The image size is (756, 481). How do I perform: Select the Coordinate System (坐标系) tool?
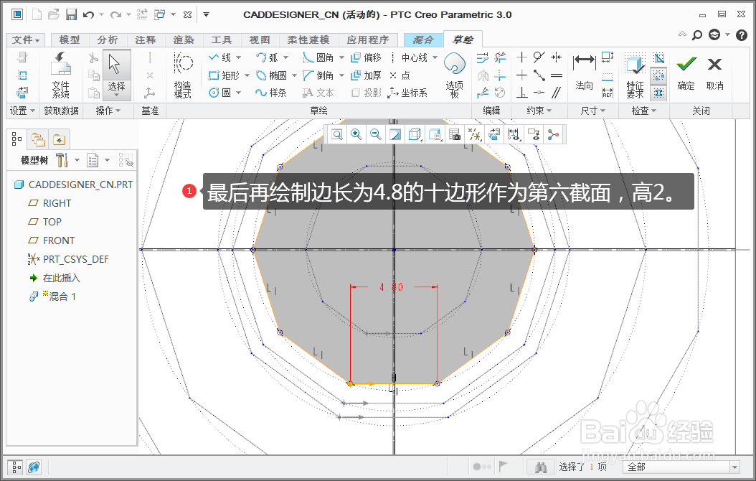click(x=408, y=93)
